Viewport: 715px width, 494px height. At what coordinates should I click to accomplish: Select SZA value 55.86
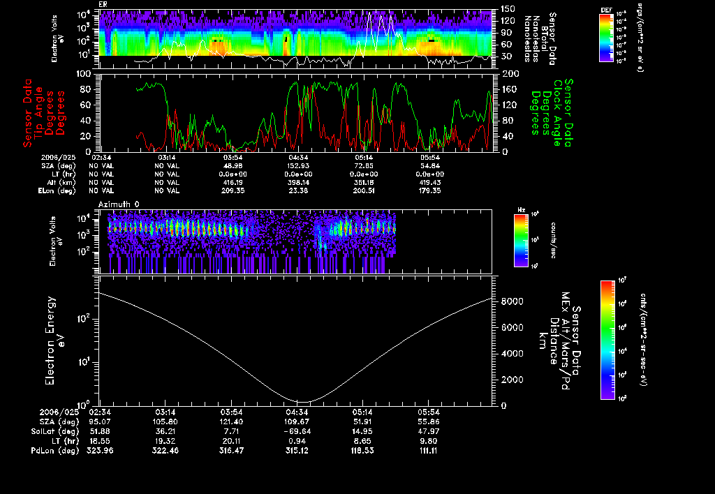(x=428, y=421)
